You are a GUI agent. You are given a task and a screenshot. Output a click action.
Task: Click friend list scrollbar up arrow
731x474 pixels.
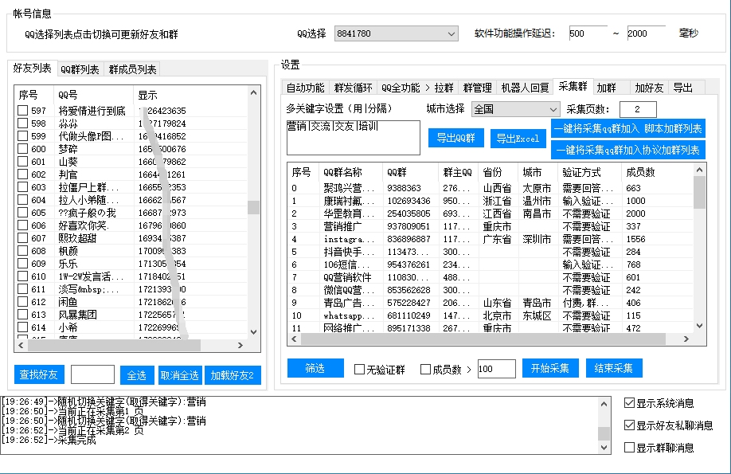(x=253, y=93)
